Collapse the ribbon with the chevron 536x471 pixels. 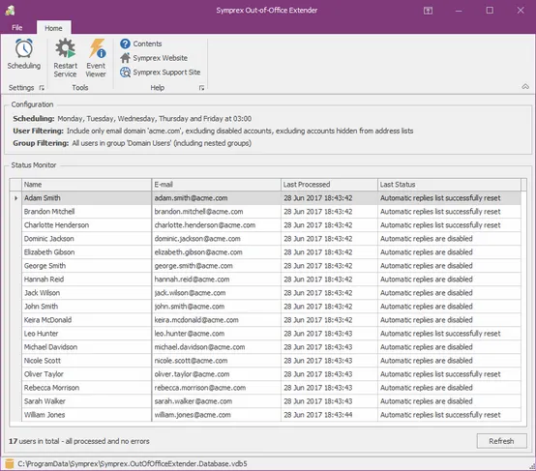[x=525, y=86]
